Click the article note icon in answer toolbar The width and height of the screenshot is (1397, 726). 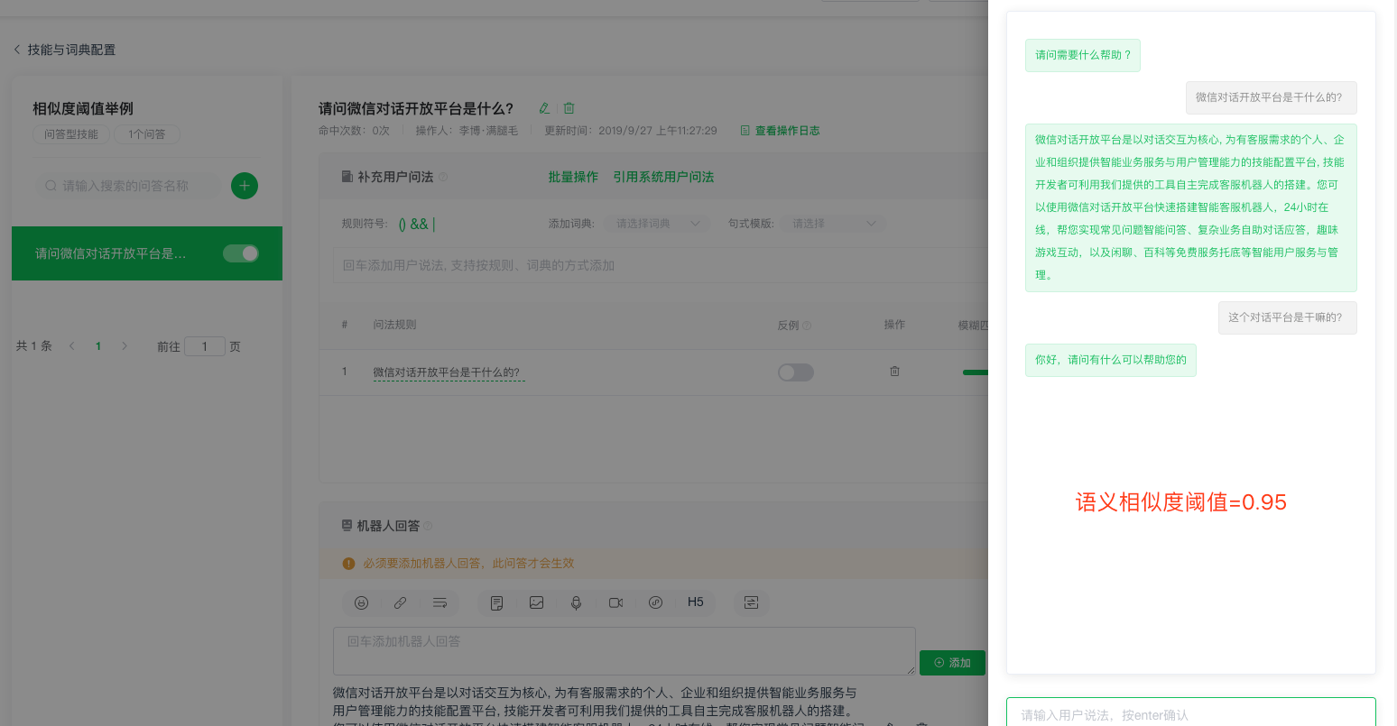(496, 602)
